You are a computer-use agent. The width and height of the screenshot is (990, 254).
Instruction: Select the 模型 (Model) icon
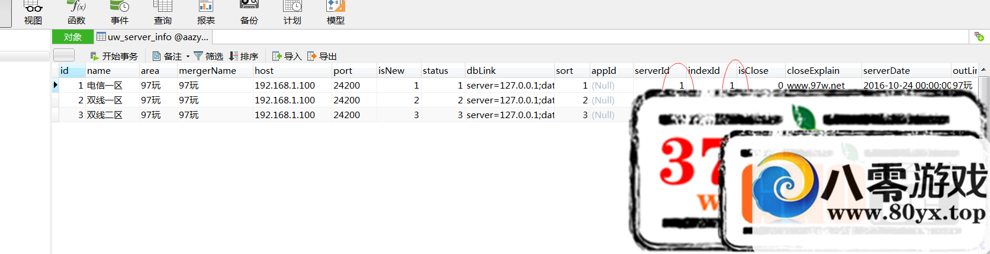coord(336,12)
